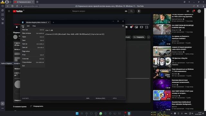This screenshot has width=206, height=116.
Task: Open on-screen keyboard icon in search box
Action: click(126, 11)
